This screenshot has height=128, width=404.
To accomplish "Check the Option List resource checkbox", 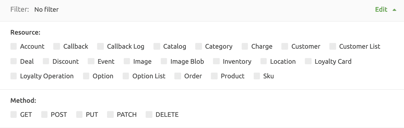I will click(126, 76).
